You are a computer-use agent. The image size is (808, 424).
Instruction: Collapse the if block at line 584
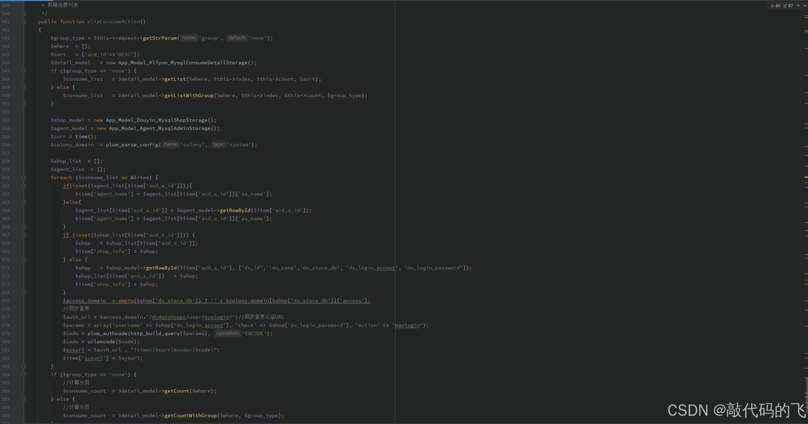24,374
